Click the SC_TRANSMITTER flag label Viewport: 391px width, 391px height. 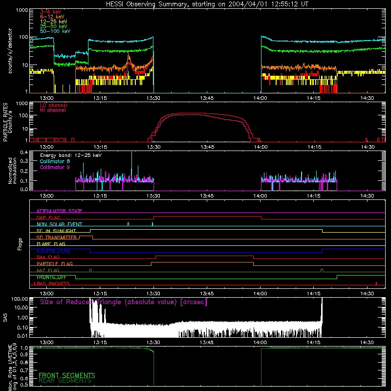point(56,238)
